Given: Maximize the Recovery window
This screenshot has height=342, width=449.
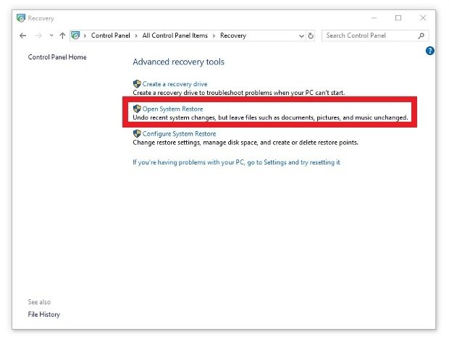Looking at the screenshot, I should (x=398, y=18).
